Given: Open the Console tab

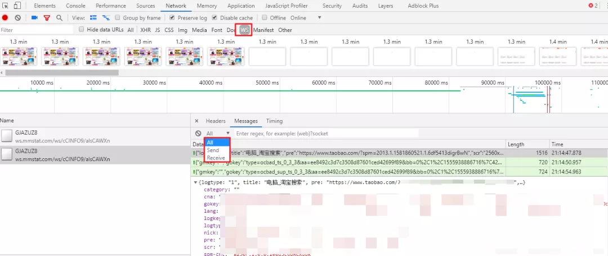Looking at the screenshot, I should [75, 6].
